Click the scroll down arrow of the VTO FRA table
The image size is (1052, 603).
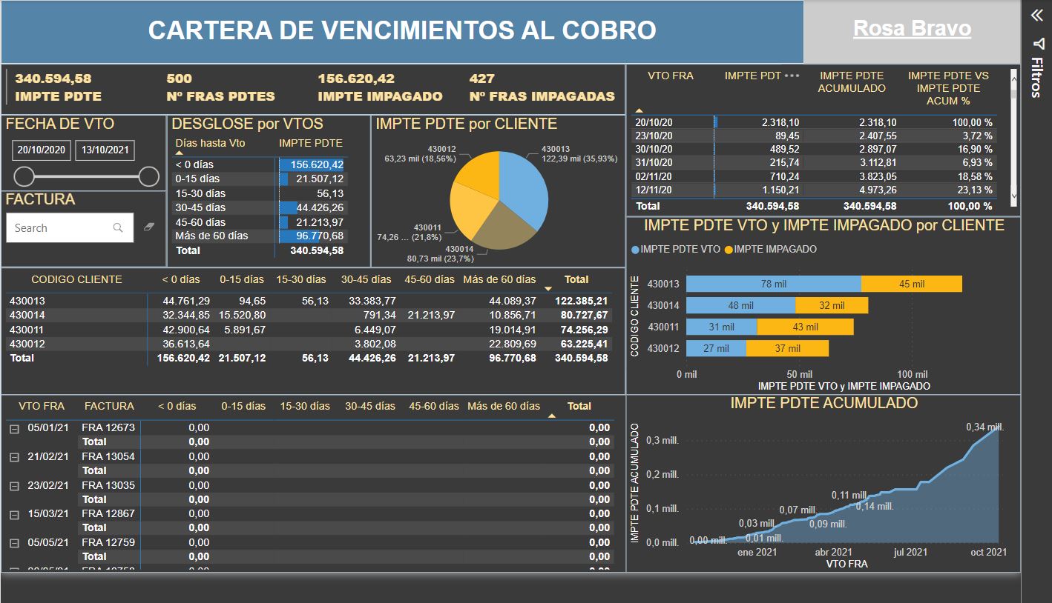pyautogui.click(x=1014, y=195)
